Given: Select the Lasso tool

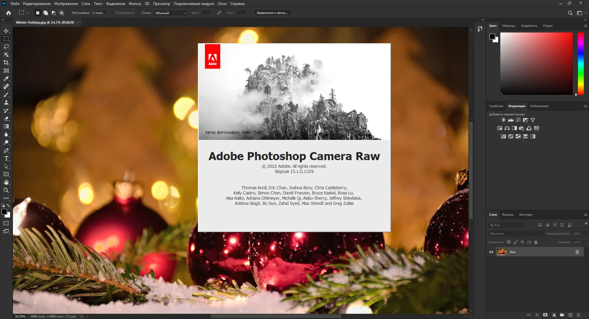Looking at the screenshot, I should (6, 47).
